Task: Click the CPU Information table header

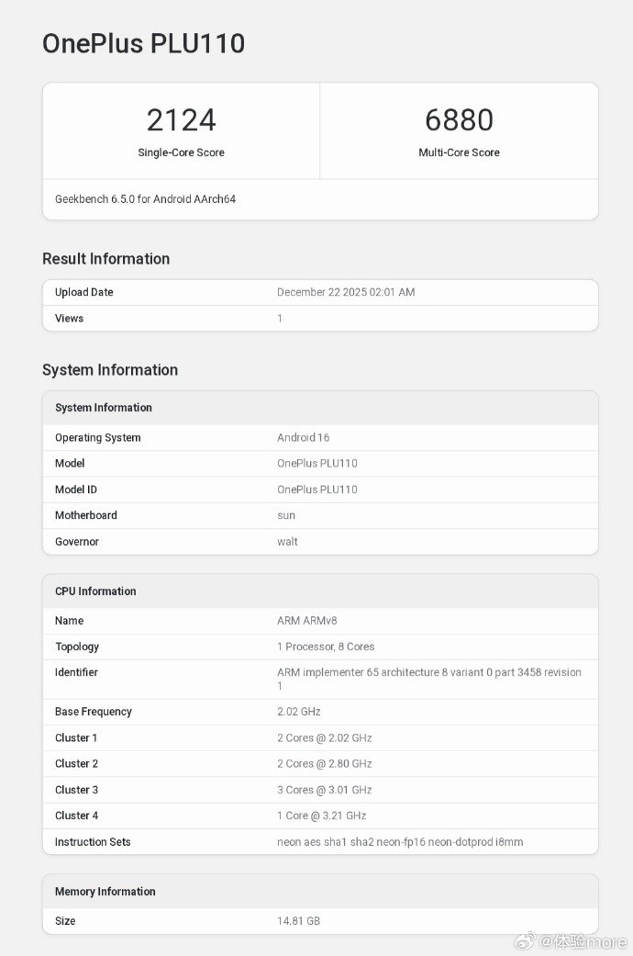Action: (95, 591)
